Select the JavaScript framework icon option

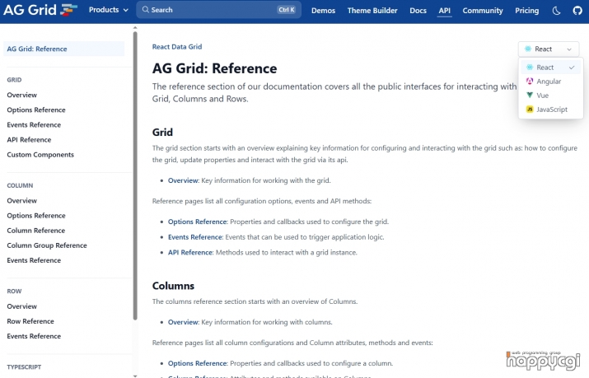(x=530, y=109)
